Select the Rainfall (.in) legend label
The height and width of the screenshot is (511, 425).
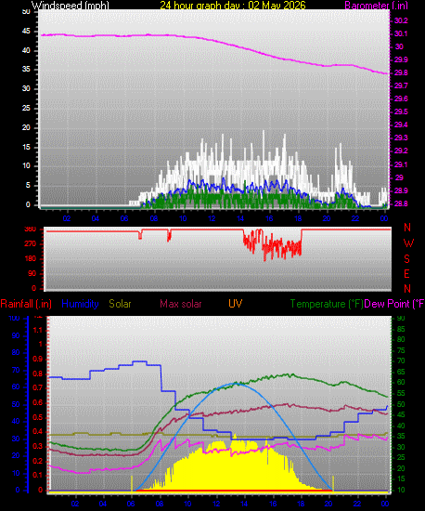(26, 304)
